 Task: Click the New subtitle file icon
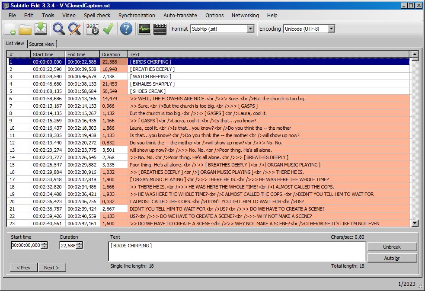click(10, 29)
